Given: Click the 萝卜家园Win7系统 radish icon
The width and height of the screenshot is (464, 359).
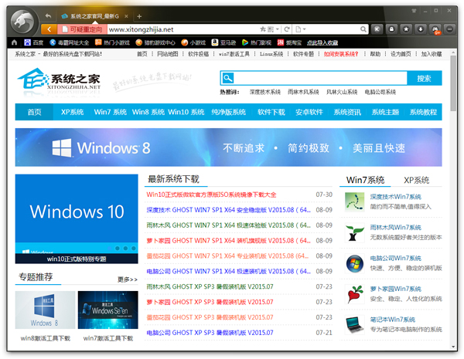Looking at the screenshot, I should [x=354, y=294].
